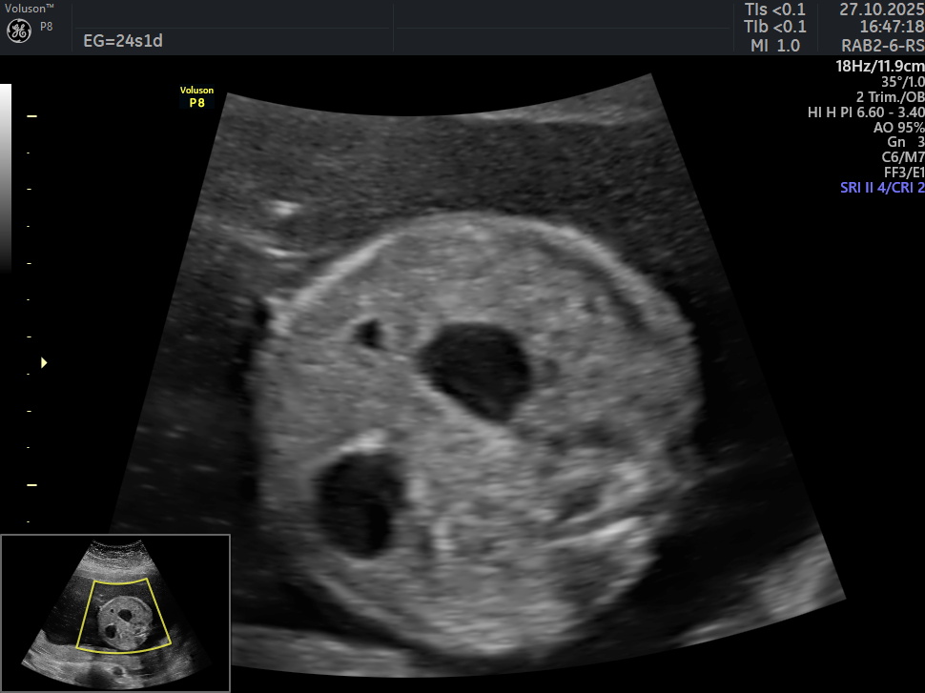The image size is (925, 693).
Task: Select the 2 Trim./OB preset label
Action: point(890,96)
